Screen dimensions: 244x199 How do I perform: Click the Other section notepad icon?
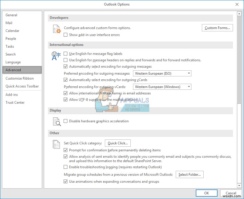57,144
